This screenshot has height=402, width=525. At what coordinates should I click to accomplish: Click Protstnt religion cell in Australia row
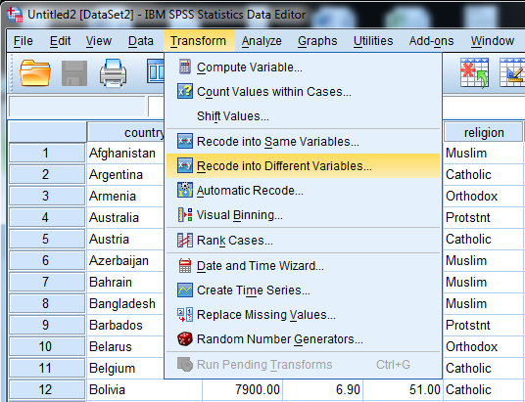click(x=484, y=217)
